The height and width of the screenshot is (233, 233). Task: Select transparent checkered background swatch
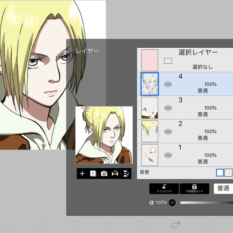(229, 173)
